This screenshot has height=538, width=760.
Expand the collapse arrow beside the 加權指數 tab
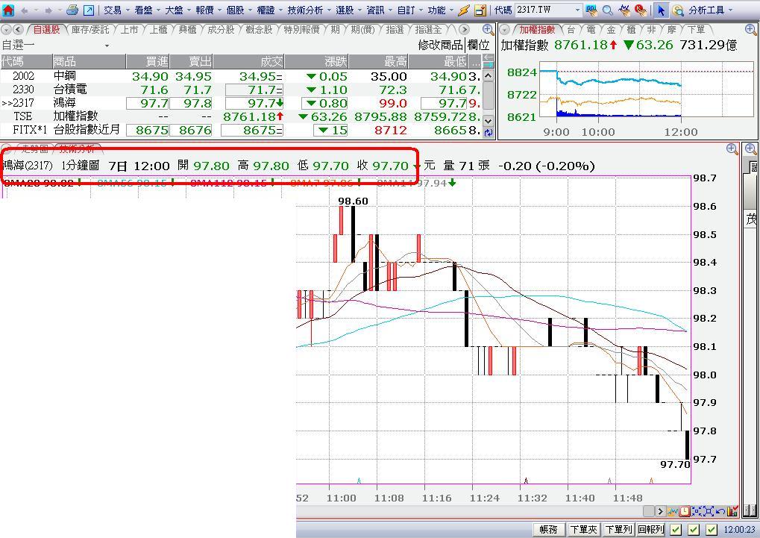pyautogui.click(x=505, y=30)
